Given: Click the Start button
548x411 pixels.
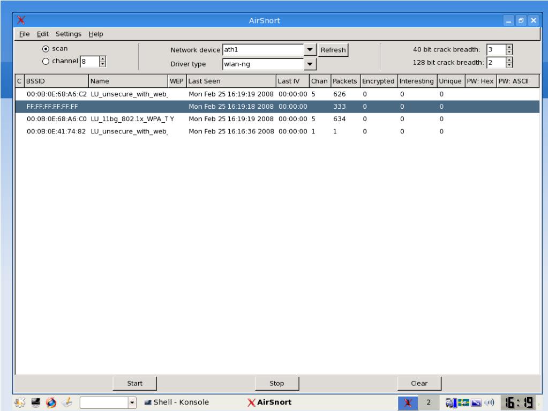Looking at the screenshot, I should click(x=134, y=383).
